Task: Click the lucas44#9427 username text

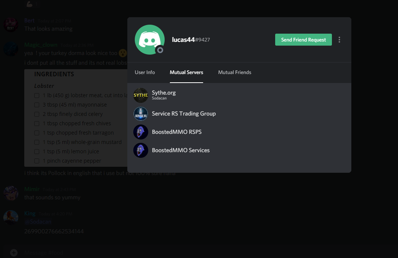Action: [191, 40]
